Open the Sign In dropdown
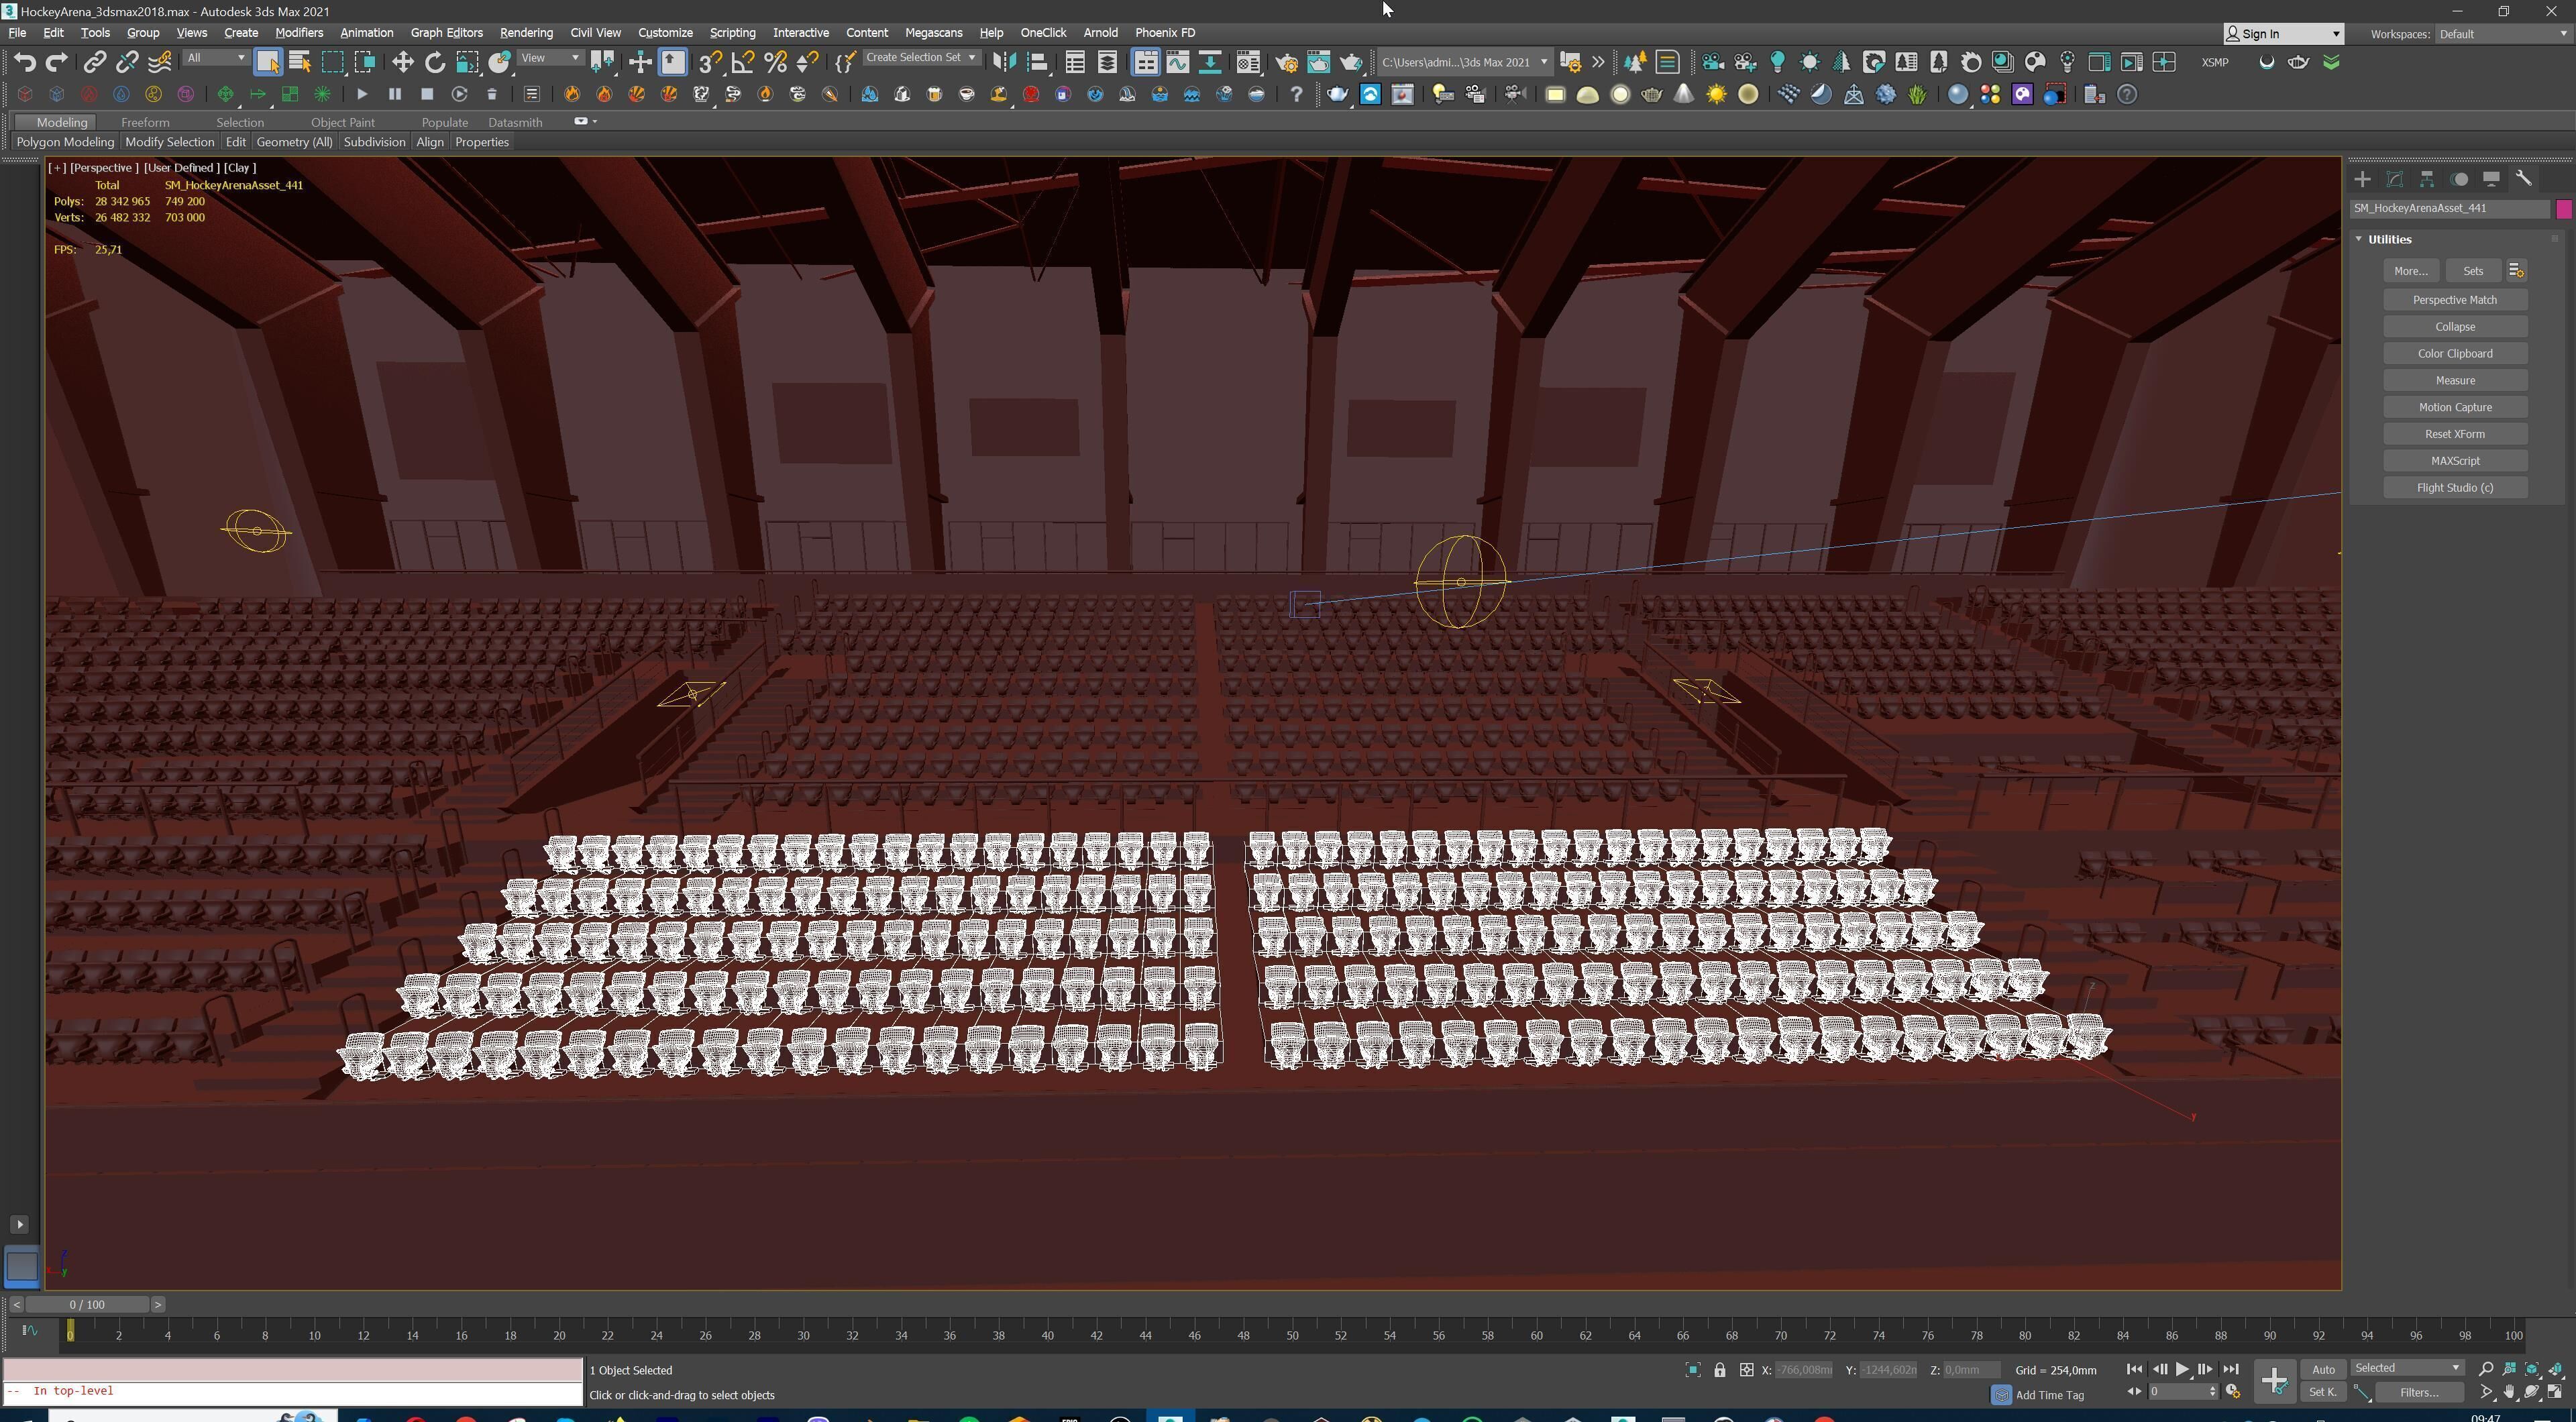This screenshot has width=2576, height=1422. point(2283,34)
